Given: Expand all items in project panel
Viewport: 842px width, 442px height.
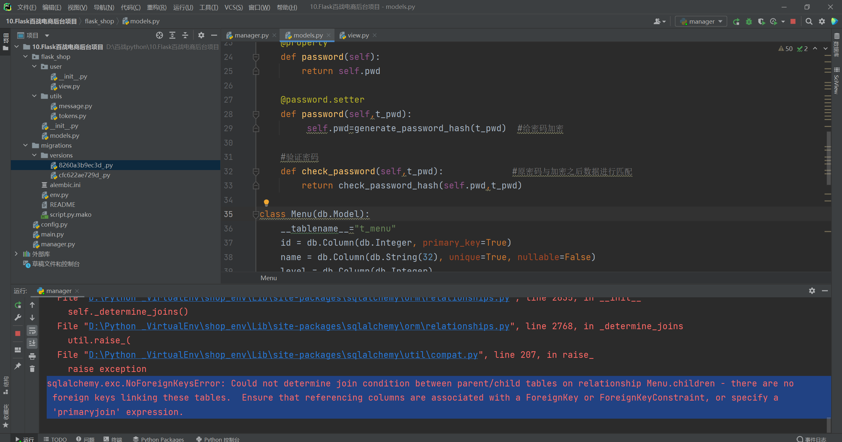Looking at the screenshot, I should coord(172,35).
